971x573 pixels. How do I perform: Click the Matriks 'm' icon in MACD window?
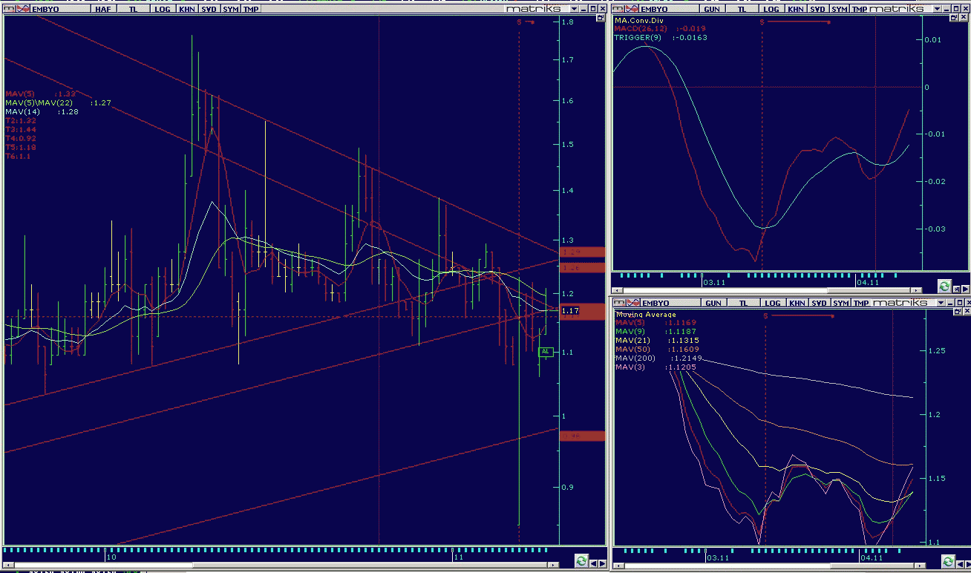tap(618, 9)
